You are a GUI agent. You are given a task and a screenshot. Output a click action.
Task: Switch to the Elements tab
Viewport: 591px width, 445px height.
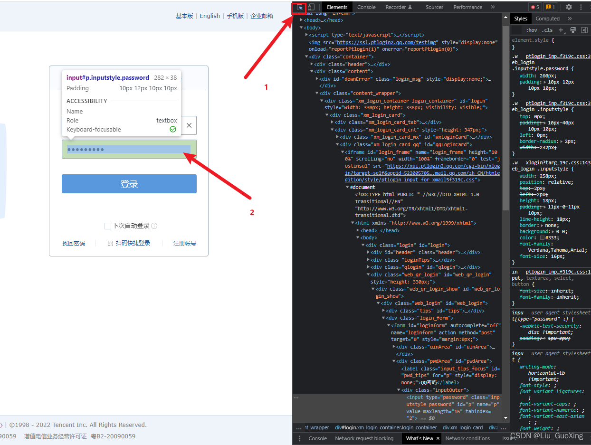click(x=337, y=7)
